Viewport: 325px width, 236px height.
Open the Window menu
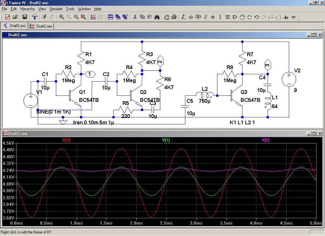[x=84, y=9]
